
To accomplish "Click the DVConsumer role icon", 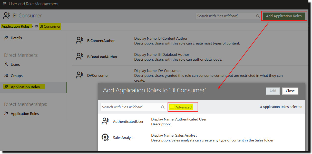I will 79,75.
